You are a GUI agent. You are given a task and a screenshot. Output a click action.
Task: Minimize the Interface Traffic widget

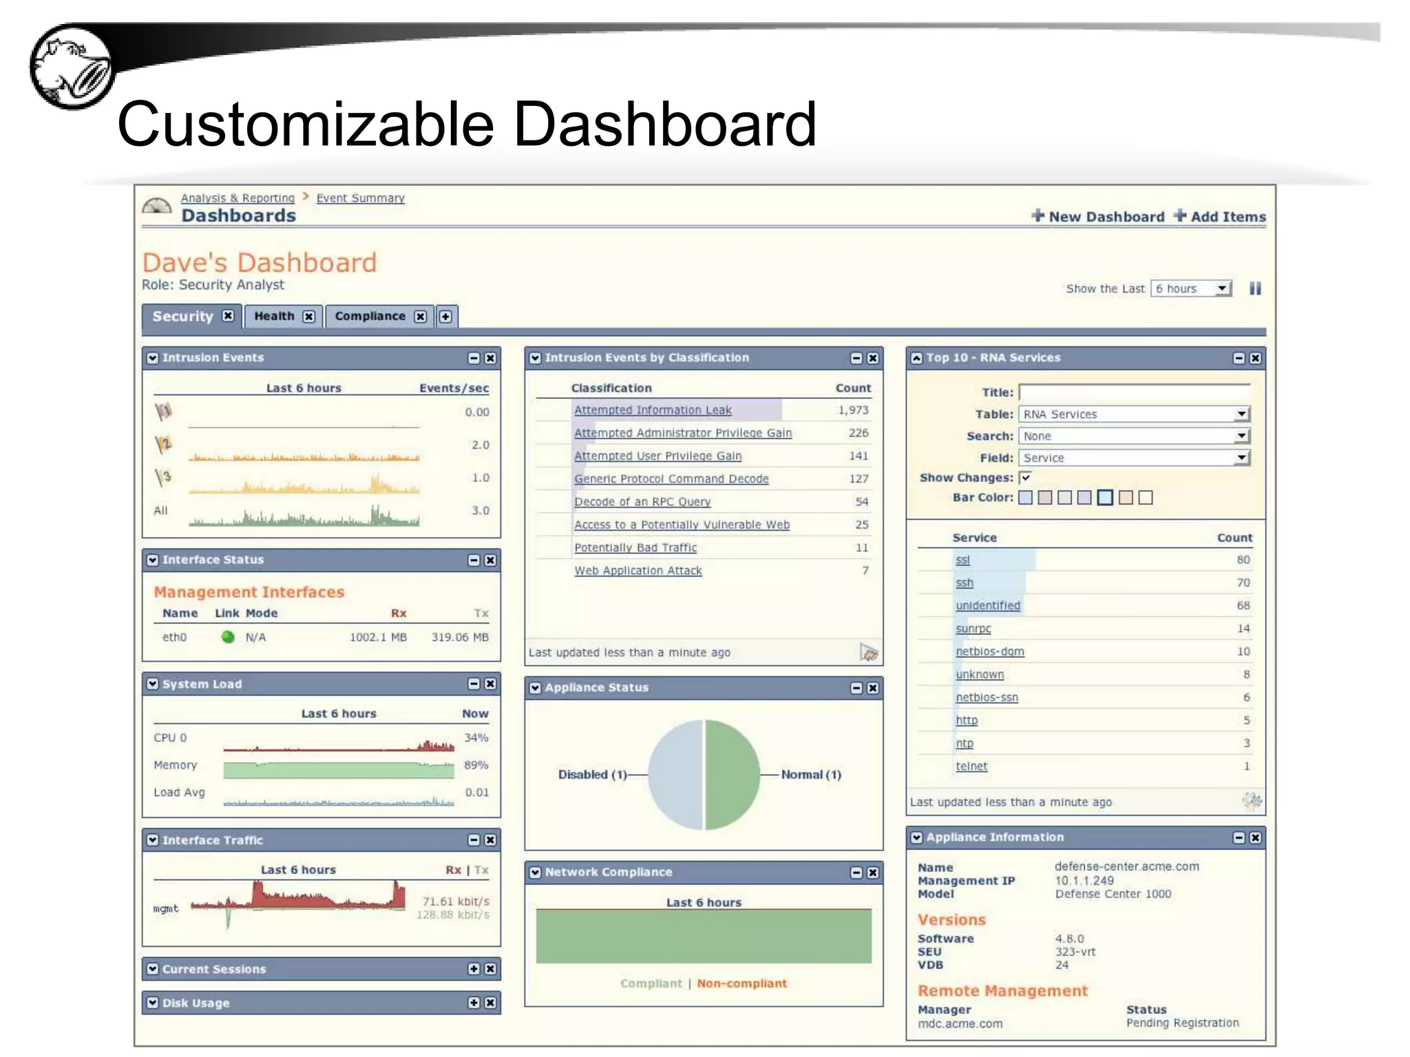pos(474,840)
